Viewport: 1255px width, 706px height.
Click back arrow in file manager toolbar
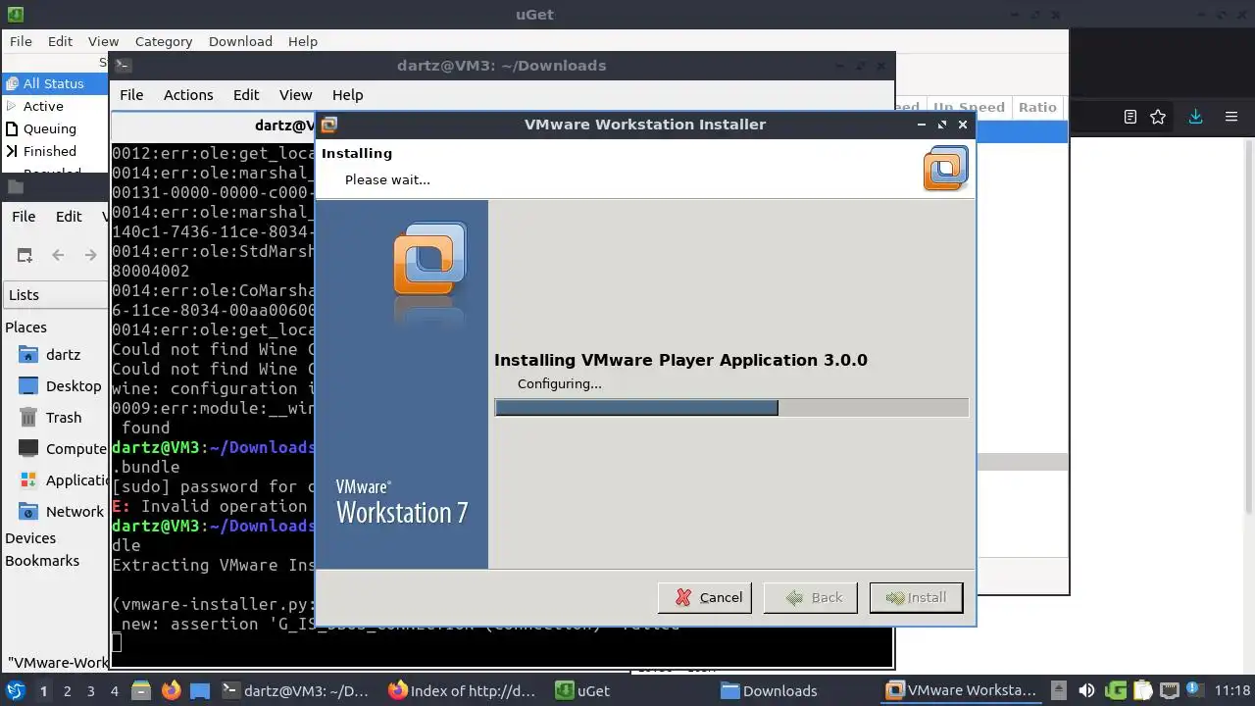[x=58, y=255]
